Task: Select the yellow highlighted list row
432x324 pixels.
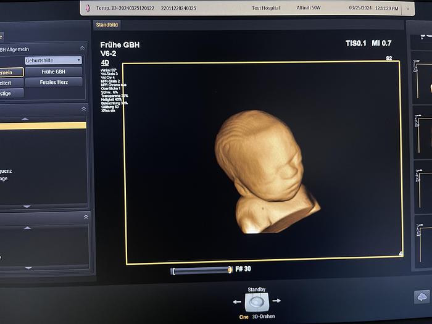Action: click(43, 126)
